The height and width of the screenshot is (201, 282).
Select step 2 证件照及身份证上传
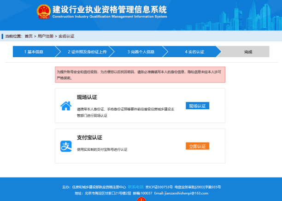[x=87, y=52]
